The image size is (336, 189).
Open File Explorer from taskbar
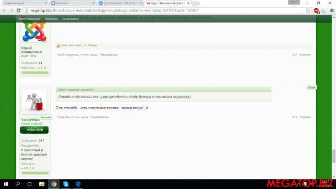click(x=42, y=184)
